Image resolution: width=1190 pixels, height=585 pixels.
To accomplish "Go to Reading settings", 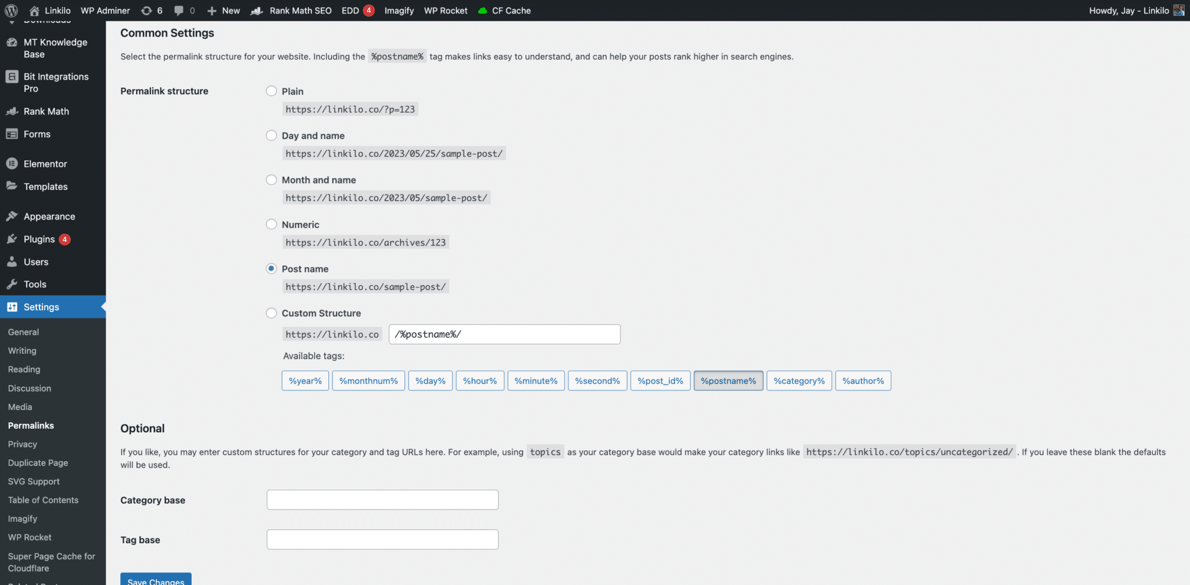I will [x=24, y=369].
